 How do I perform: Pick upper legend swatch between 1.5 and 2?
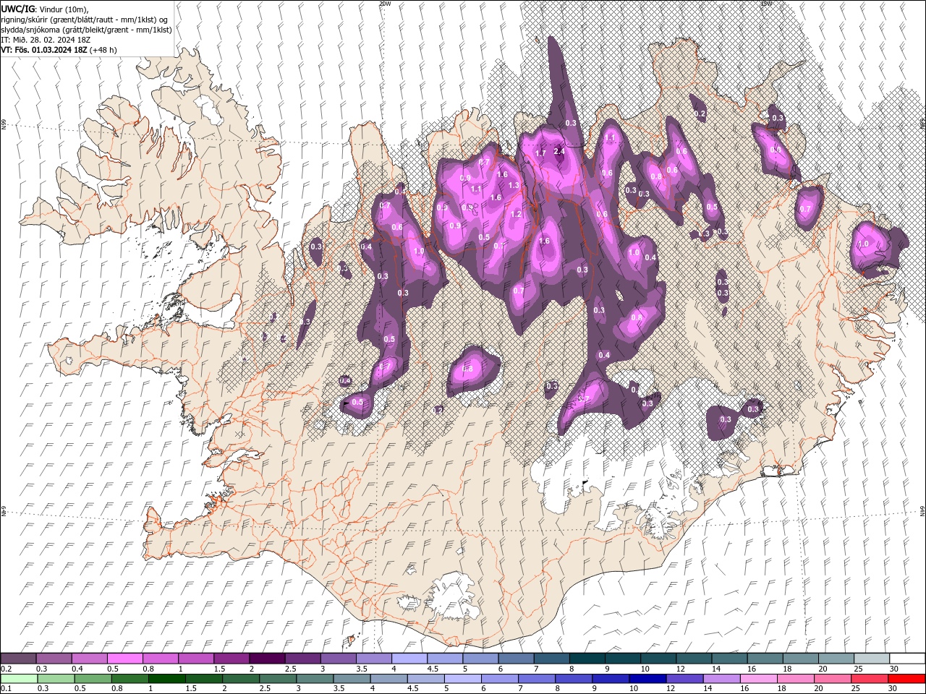point(231,659)
